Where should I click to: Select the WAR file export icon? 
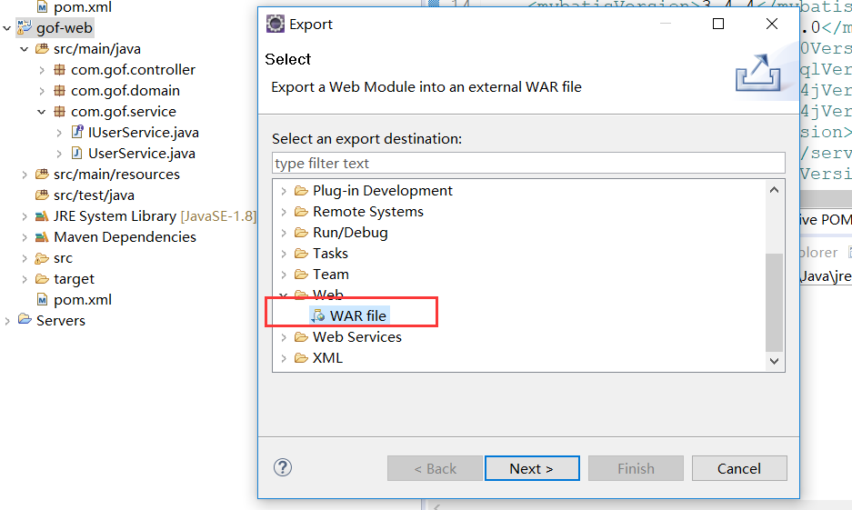point(318,316)
